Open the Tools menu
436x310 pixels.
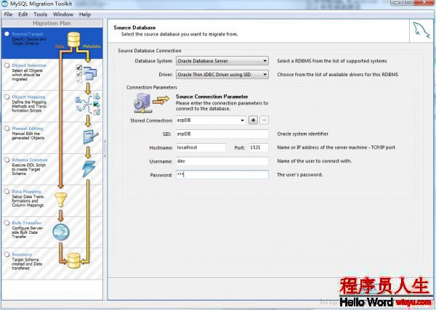coord(40,15)
